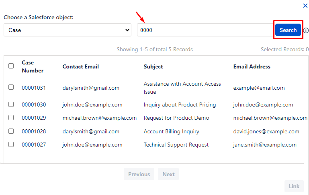The width and height of the screenshot is (309, 195).
Task: Click the Subject column header
Action: [153, 66]
